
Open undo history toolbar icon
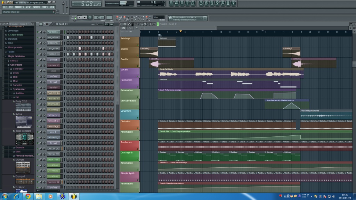click(201, 3)
